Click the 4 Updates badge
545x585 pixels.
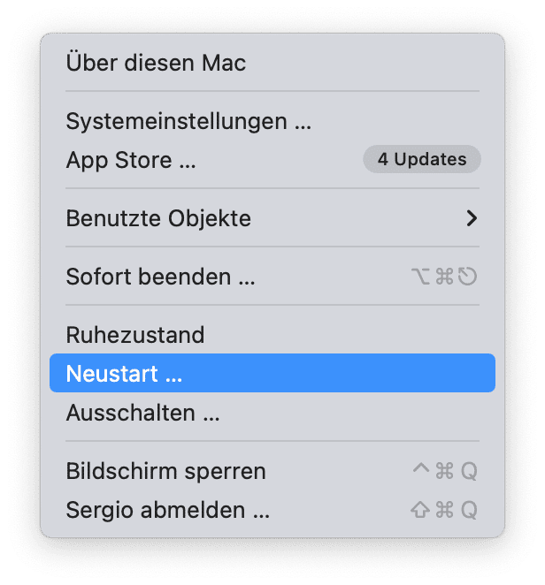pos(421,160)
